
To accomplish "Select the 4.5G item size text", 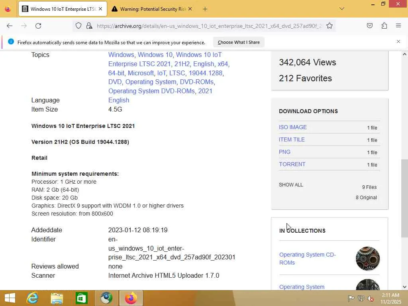I will 115,109.
